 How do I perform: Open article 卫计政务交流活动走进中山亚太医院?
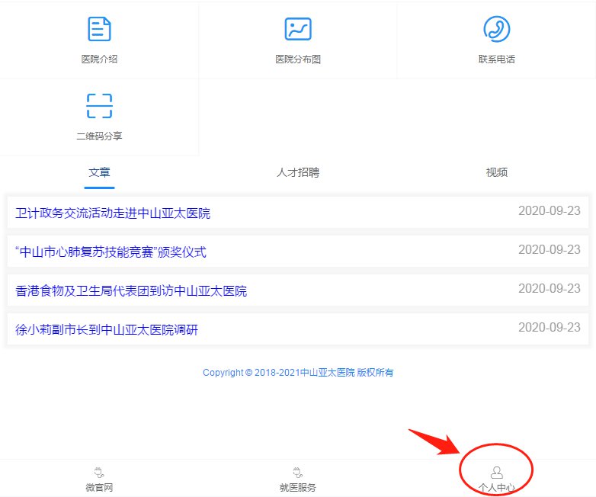[113, 213]
